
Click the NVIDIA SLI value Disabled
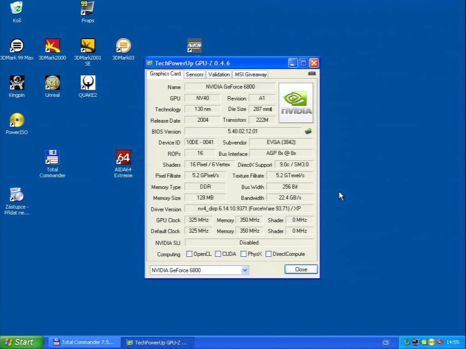pyautogui.click(x=249, y=243)
